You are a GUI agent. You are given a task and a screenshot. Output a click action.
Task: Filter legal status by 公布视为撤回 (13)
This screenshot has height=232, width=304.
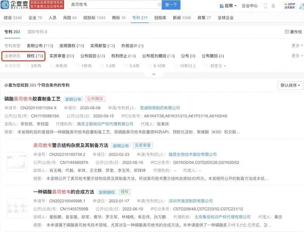point(158,56)
